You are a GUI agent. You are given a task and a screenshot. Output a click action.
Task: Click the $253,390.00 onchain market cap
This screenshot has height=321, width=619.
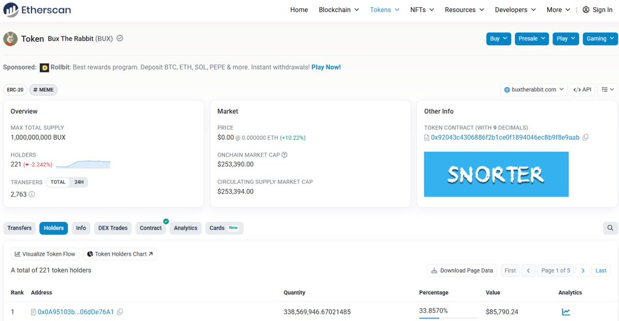point(235,164)
